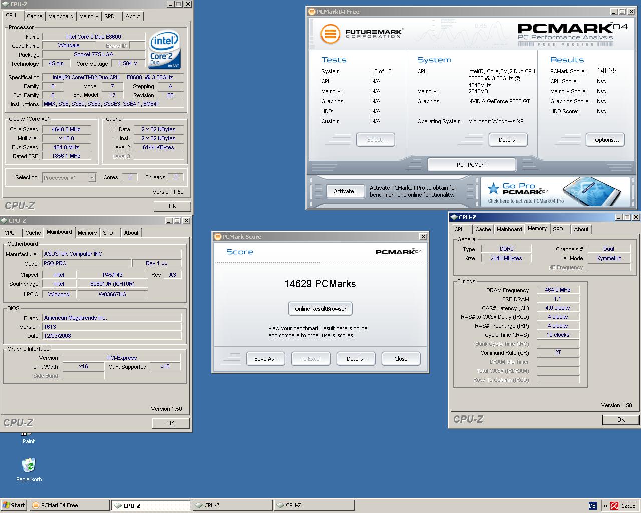
Task: Click the DDR2 memory type field
Action: (x=506, y=249)
